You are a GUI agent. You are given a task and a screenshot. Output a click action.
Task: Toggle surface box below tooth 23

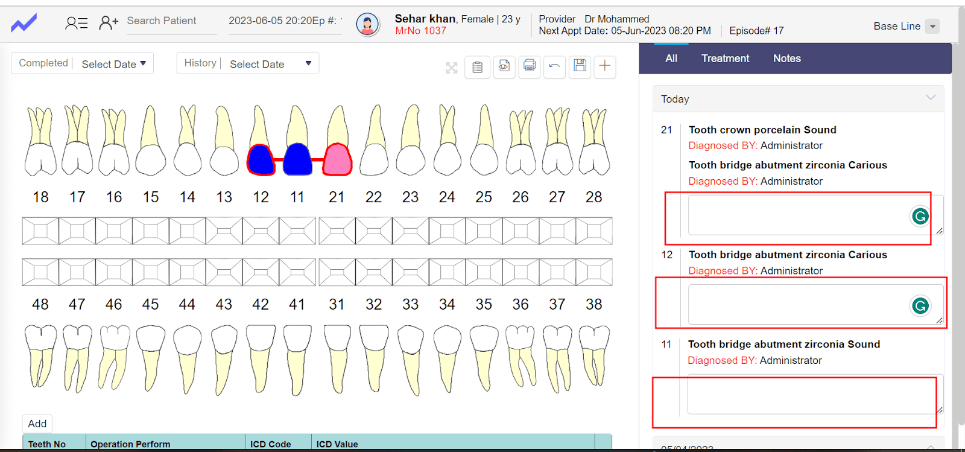click(411, 231)
